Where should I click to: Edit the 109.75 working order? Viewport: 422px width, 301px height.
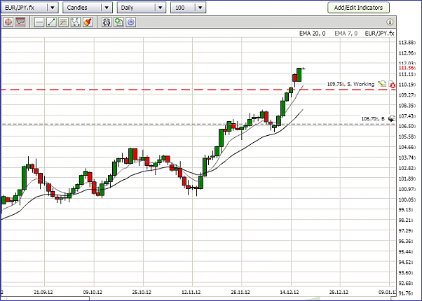pos(382,84)
